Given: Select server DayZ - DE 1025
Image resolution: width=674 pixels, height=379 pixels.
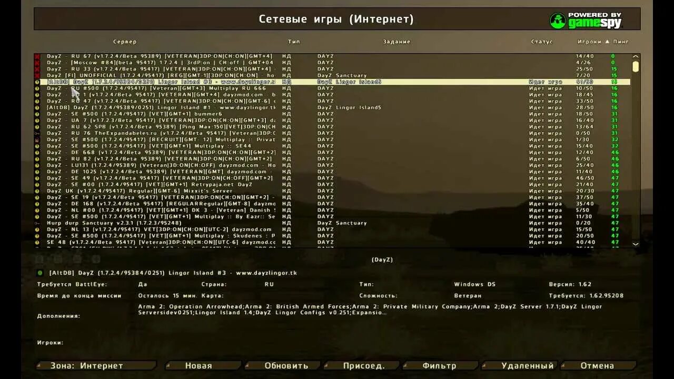Looking at the screenshot, I should (335, 172).
